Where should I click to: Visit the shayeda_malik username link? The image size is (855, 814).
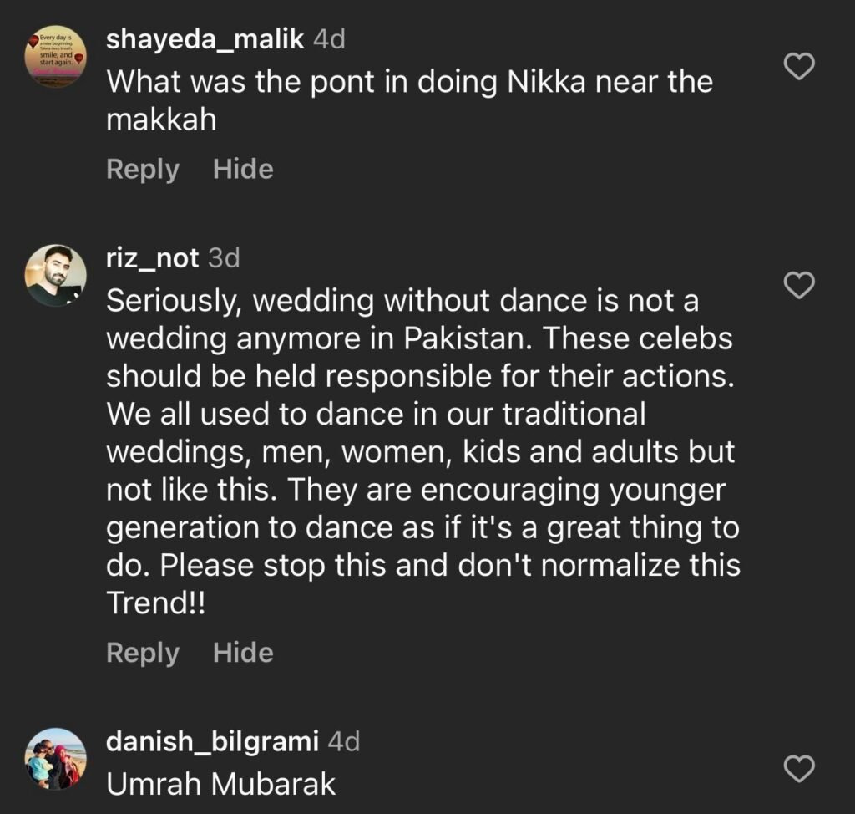(205, 39)
